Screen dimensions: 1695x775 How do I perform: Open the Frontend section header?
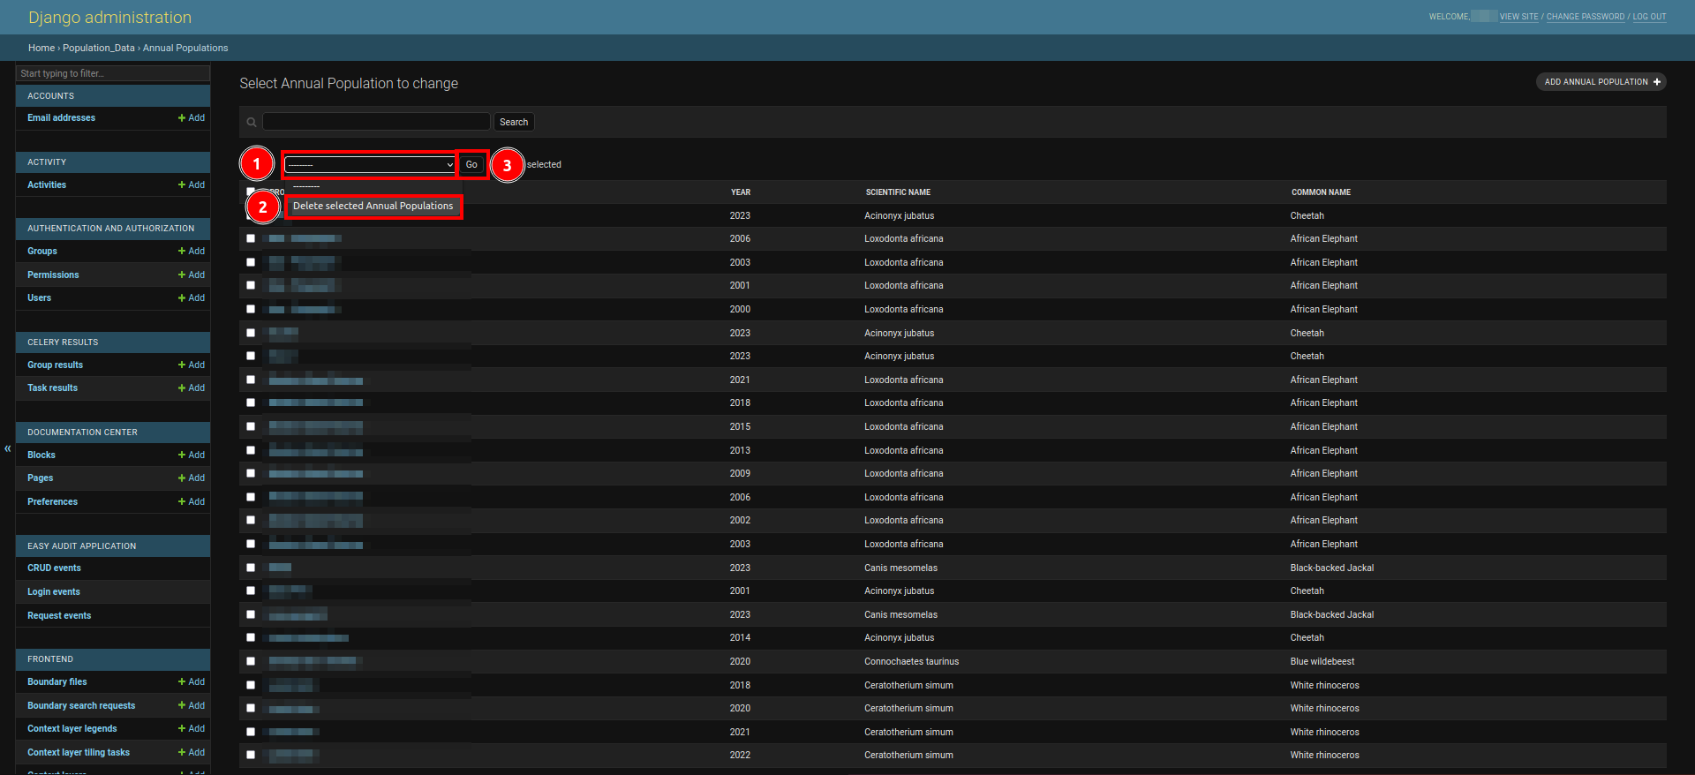pos(50,658)
